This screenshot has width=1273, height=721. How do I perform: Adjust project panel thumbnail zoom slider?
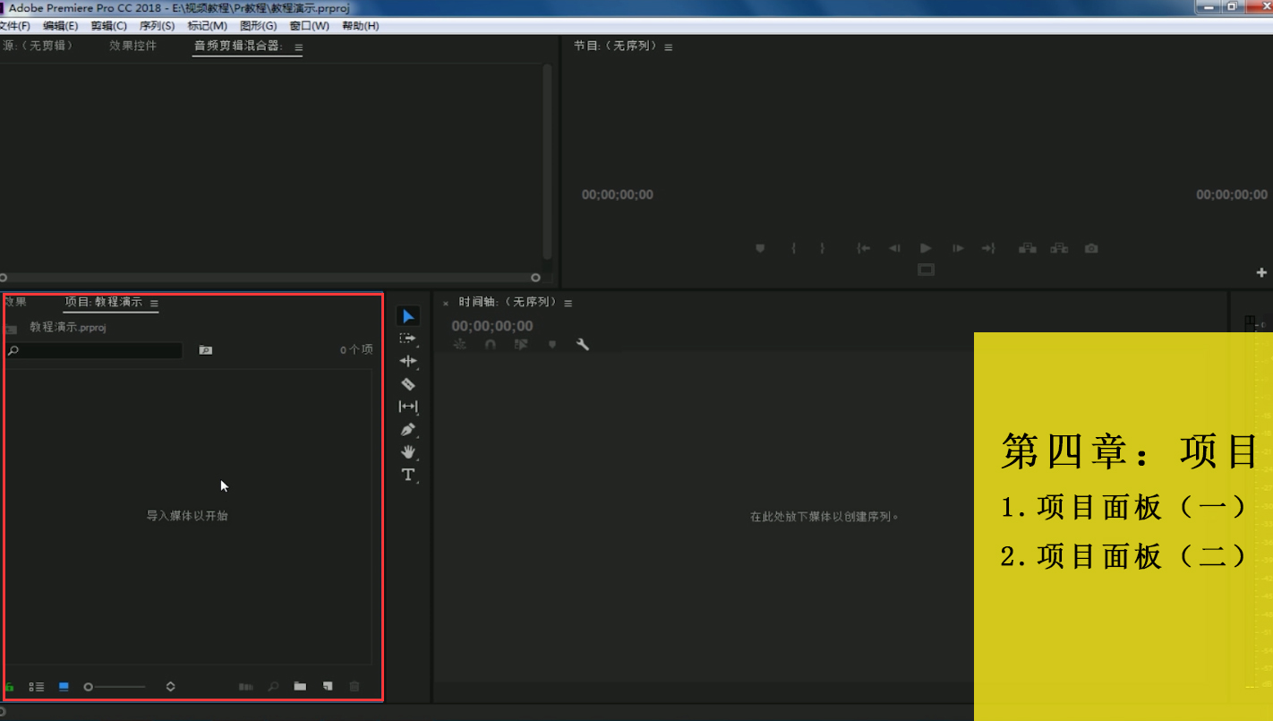(x=115, y=687)
